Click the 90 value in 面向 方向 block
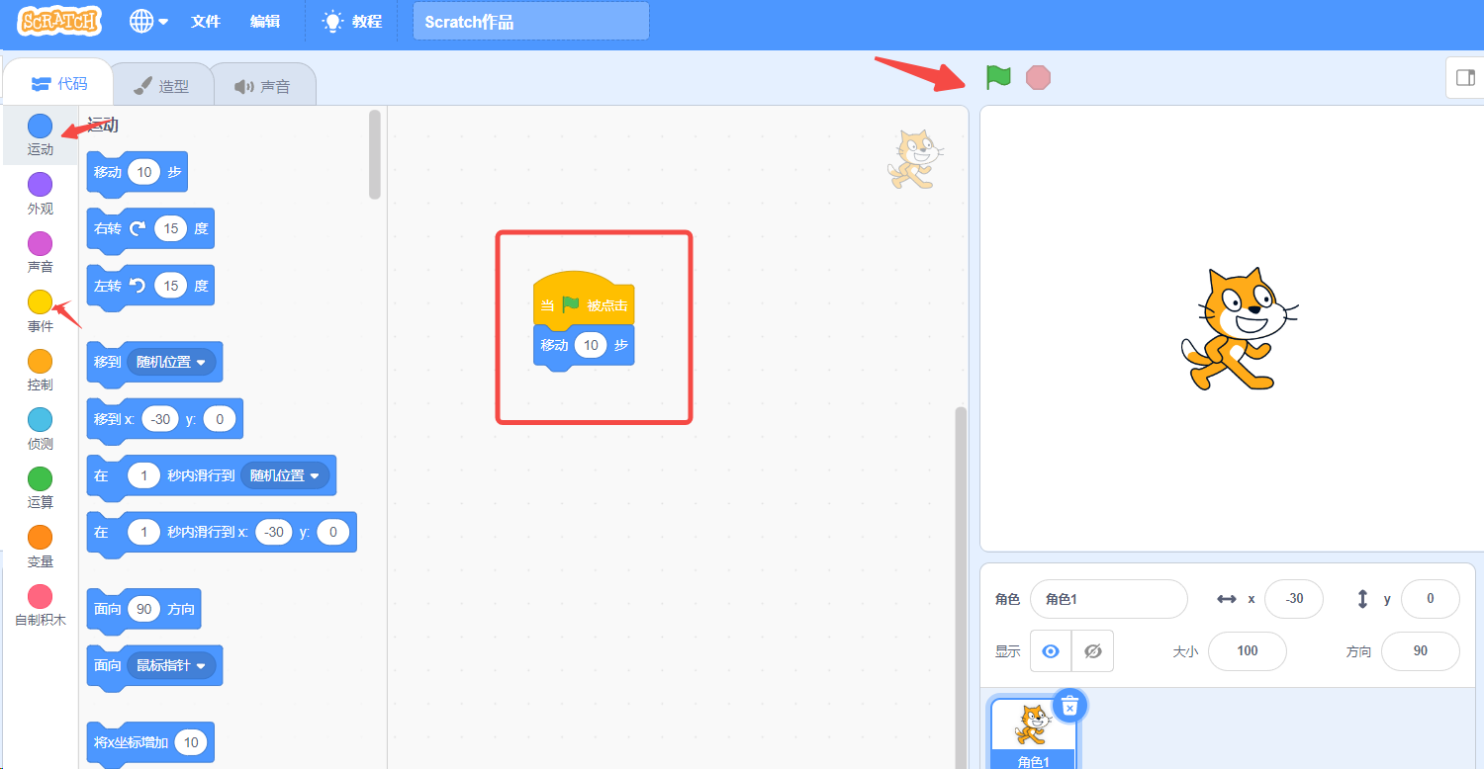 pyautogui.click(x=144, y=609)
